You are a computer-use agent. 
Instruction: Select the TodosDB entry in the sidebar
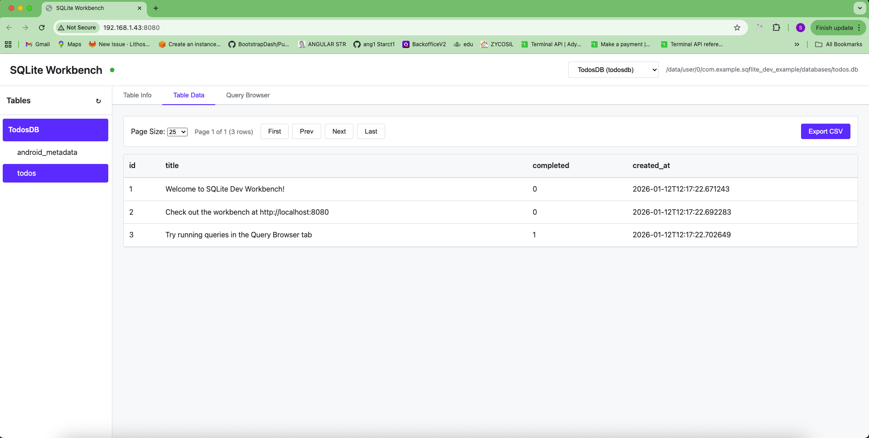[55, 130]
